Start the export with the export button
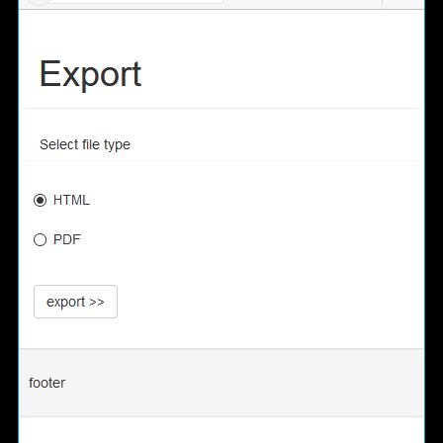The width and height of the screenshot is (443, 443). [75, 302]
